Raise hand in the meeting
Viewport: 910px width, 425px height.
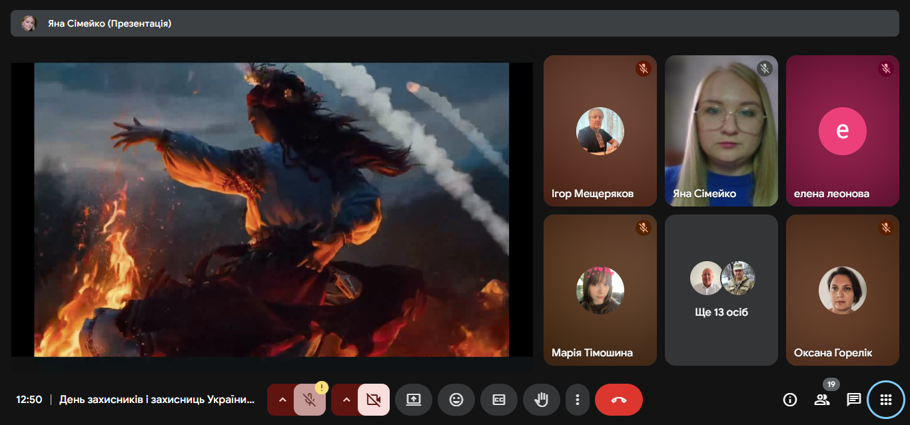pos(542,400)
